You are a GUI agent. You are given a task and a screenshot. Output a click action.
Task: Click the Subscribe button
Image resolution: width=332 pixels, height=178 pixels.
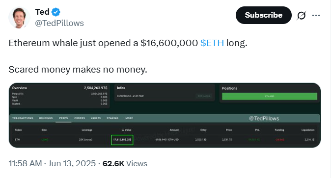[264, 15]
